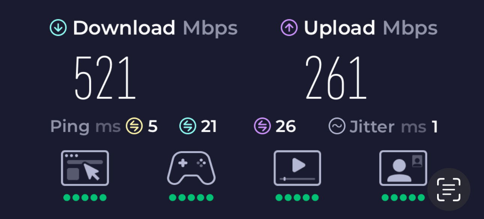Click the Download Mbps label
This screenshot has width=484, height=219.
pos(155,28)
